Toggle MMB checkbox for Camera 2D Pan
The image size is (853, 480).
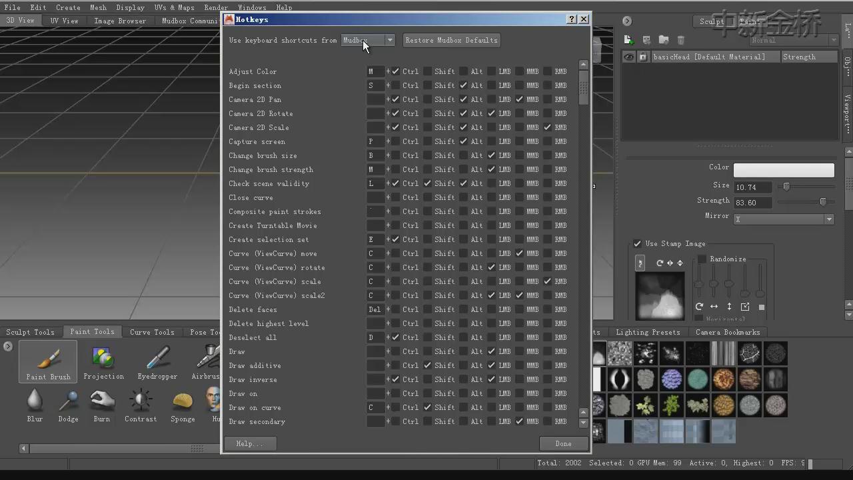(x=519, y=99)
